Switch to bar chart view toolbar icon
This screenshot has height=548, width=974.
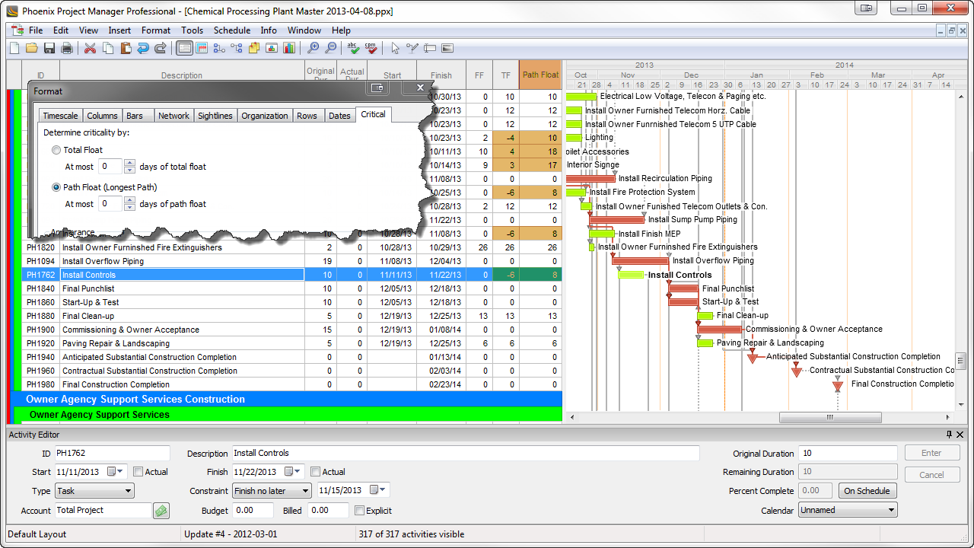[184, 48]
